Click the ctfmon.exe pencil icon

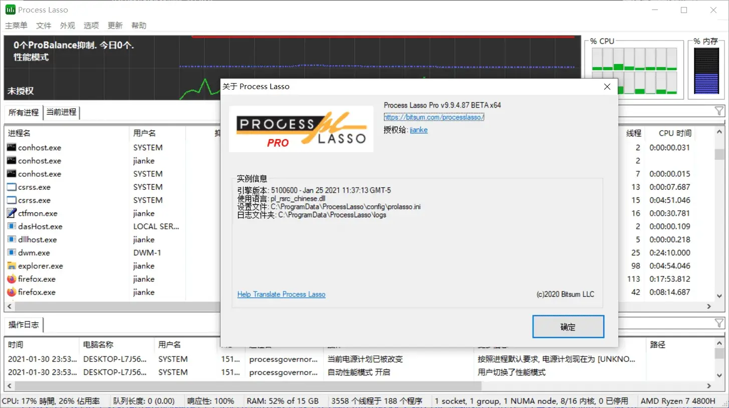click(12, 213)
